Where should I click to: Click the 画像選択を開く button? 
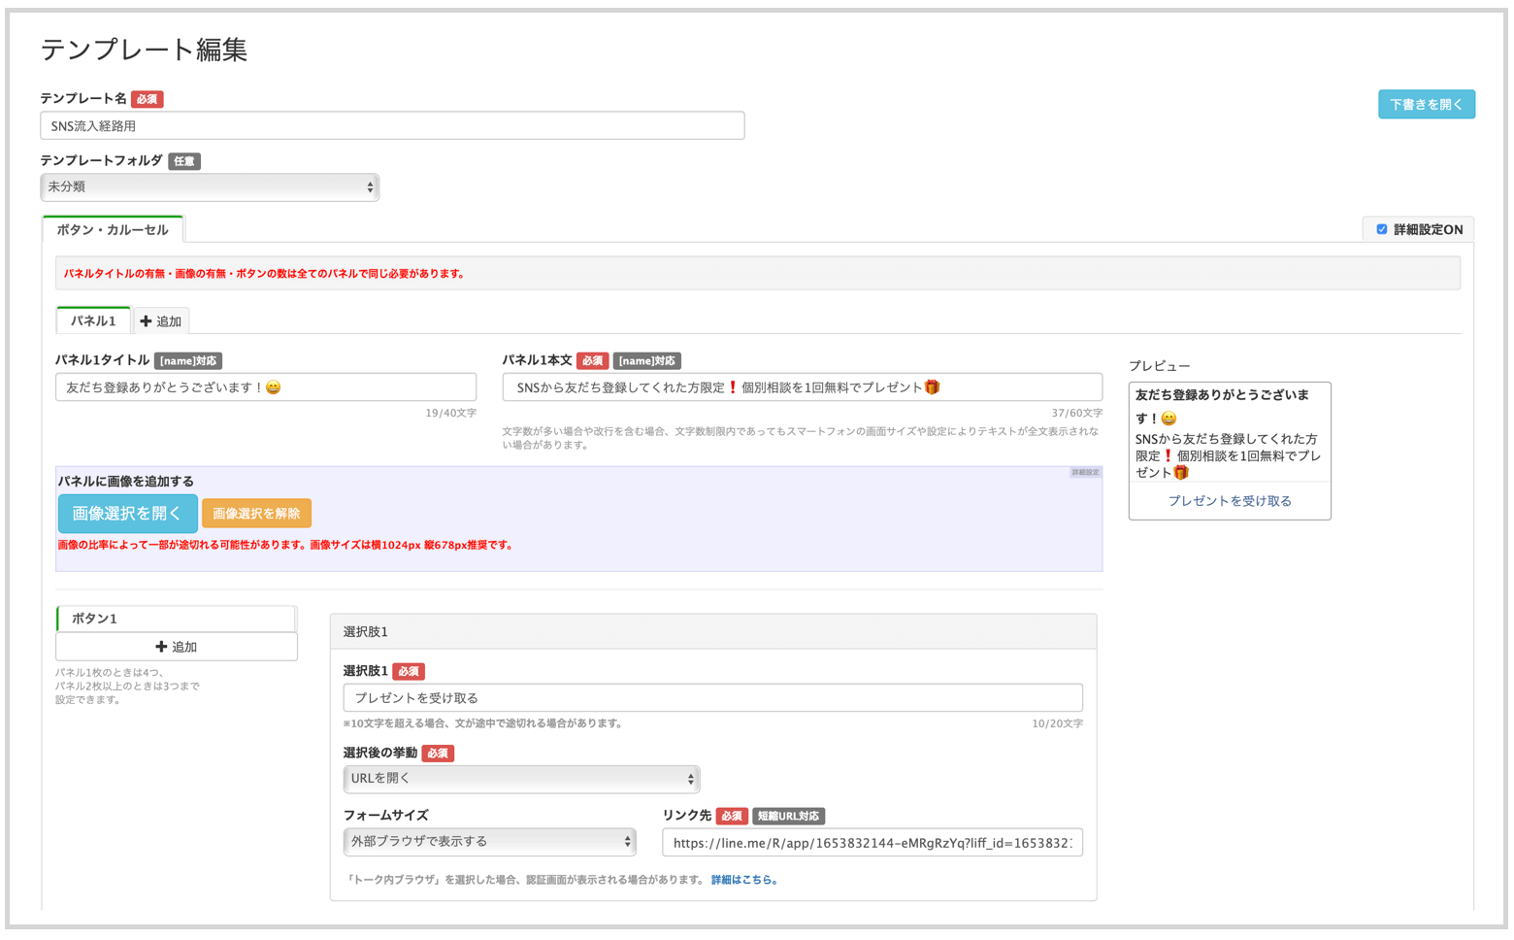[x=127, y=514]
